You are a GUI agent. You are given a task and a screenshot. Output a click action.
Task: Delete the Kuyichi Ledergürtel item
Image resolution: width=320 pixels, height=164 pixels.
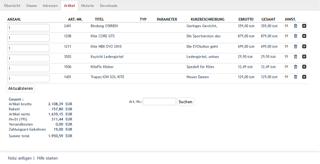click(x=295, y=57)
